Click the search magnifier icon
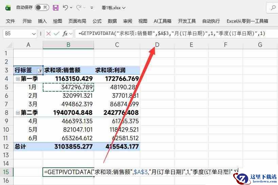The image size is (278, 185). [x=273, y=7]
